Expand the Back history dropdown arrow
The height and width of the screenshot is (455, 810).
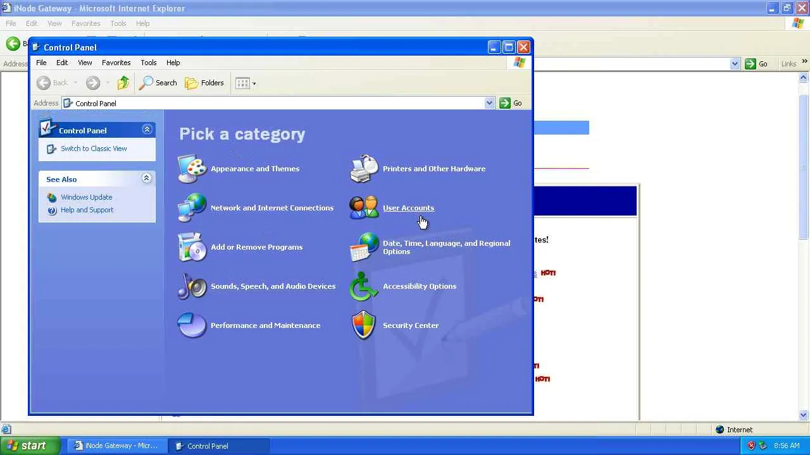point(75,83)
